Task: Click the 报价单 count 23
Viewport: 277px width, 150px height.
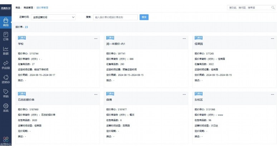Action: pos(26,27)
